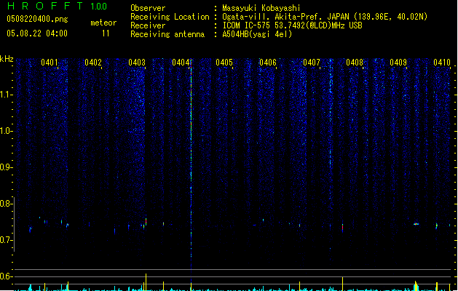Click the 'Receiving Location' label
This screenshot has width=458, height=291.
click(x=170, y=17)
